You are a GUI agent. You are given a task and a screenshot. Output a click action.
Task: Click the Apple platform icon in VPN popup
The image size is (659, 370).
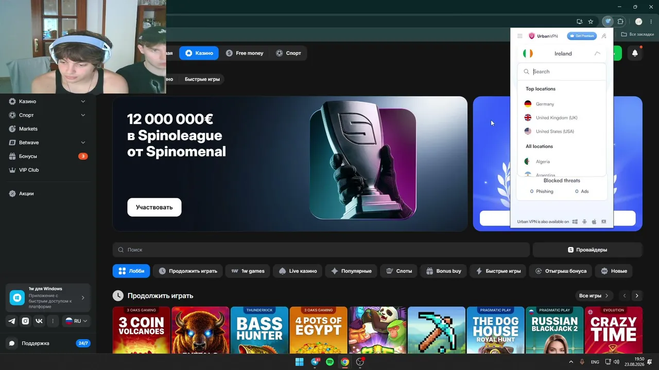pos(594,222)
